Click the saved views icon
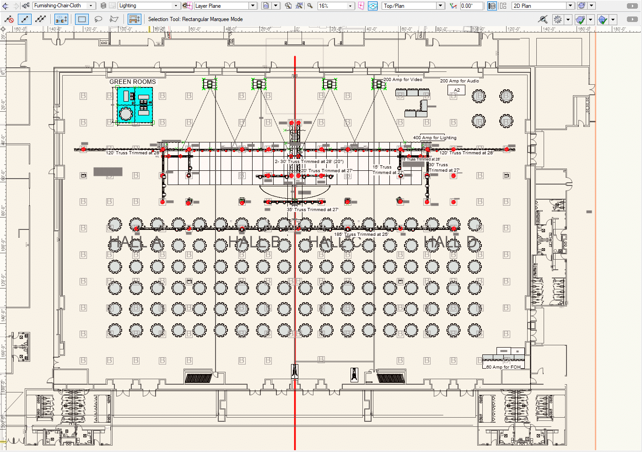Screen dimensions: 642x452 point(266,5)
